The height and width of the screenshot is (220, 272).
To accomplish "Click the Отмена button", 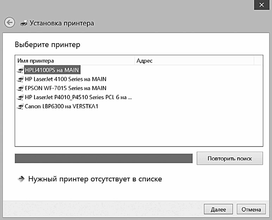I will [x=251, y=209].
